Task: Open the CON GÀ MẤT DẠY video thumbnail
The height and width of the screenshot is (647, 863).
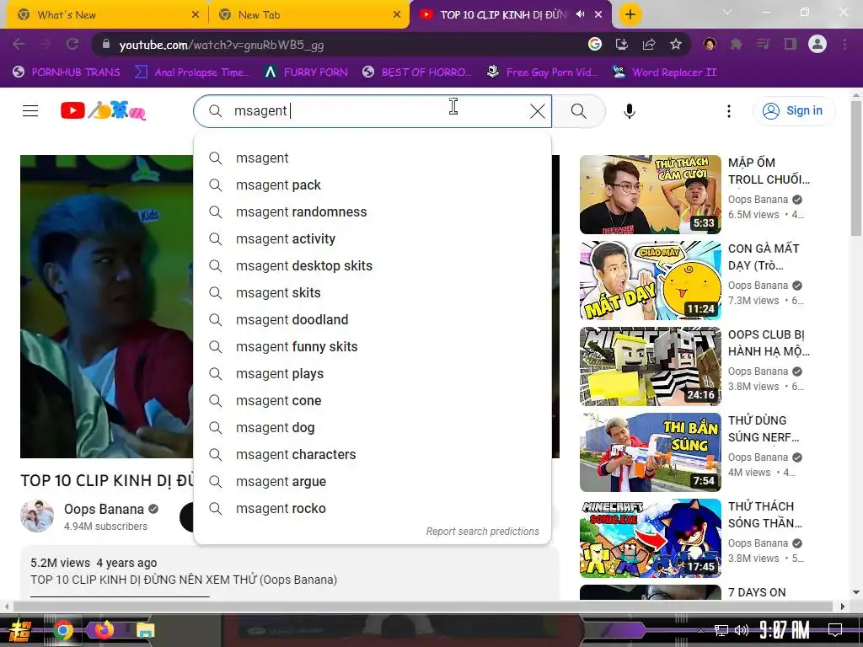Action: click(x=650, y=280)
